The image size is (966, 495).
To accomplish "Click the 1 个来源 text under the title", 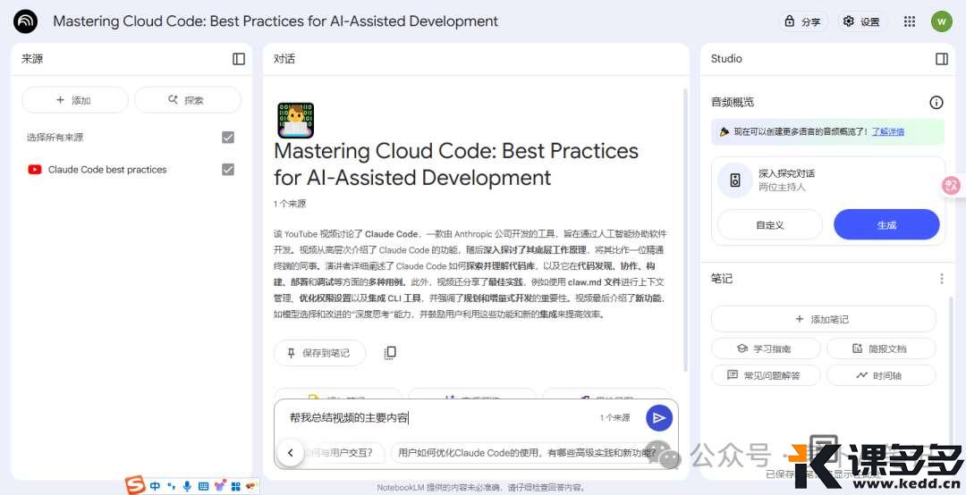I will pyautogui.click(x=290, y=204).
